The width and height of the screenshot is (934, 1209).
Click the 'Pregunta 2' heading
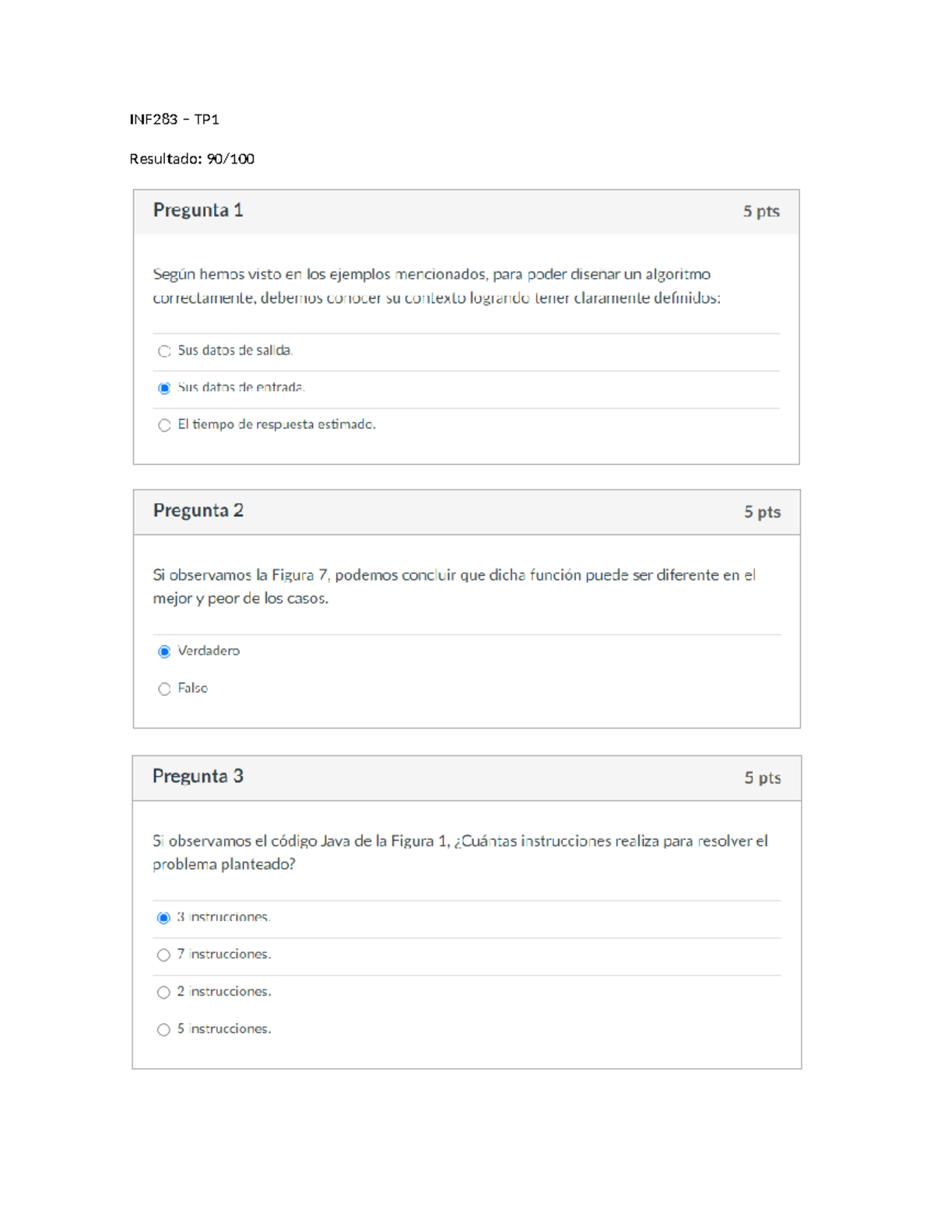[198, 511]
